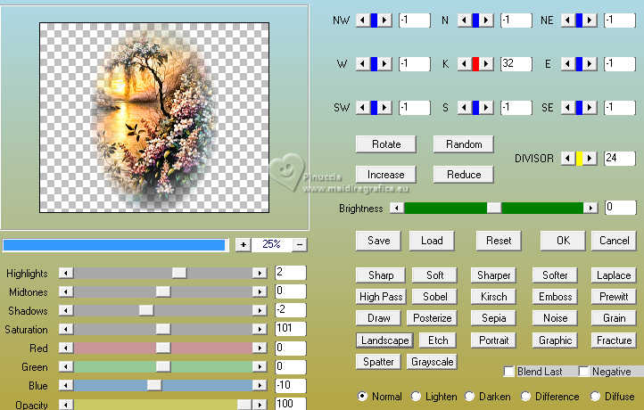Decrease the NW value with left arrow
This screenshot has height=410, width=644.
tap(362, 20)
